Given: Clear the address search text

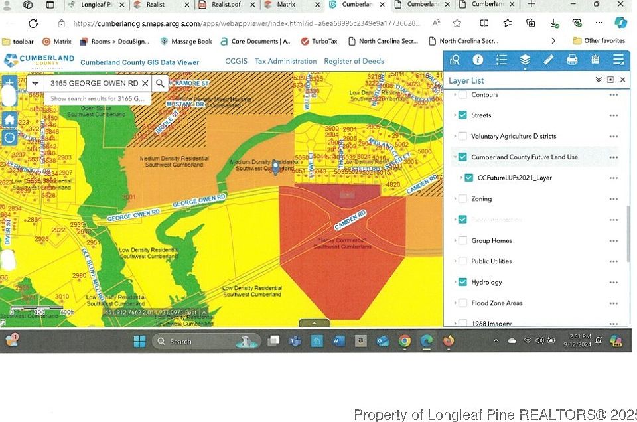Looking at the screenshot, I should click(x=145, y=84).
